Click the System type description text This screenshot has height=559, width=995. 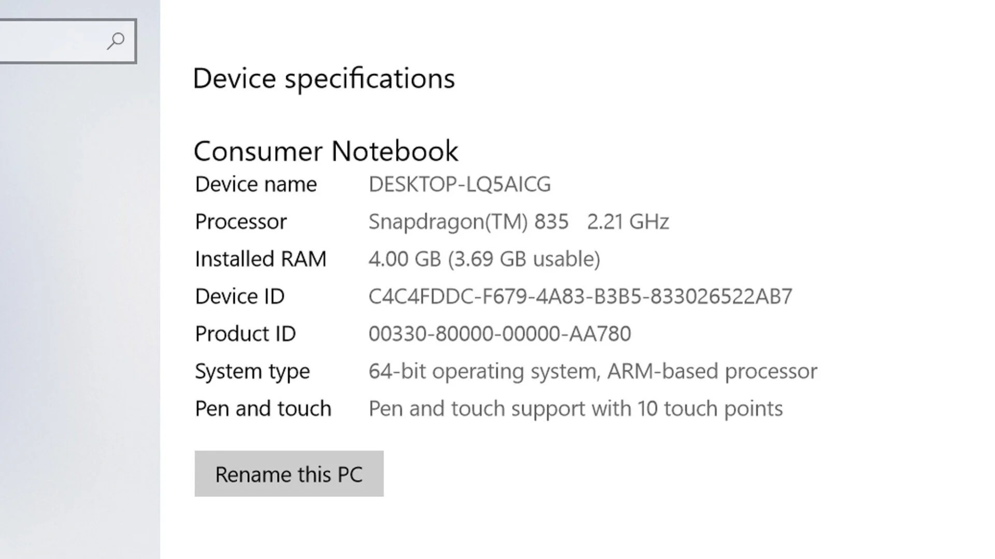(x=592, y=371)
